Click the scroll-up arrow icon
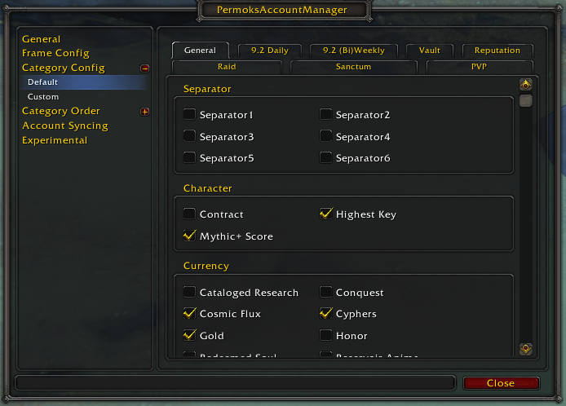 (525, 85)
